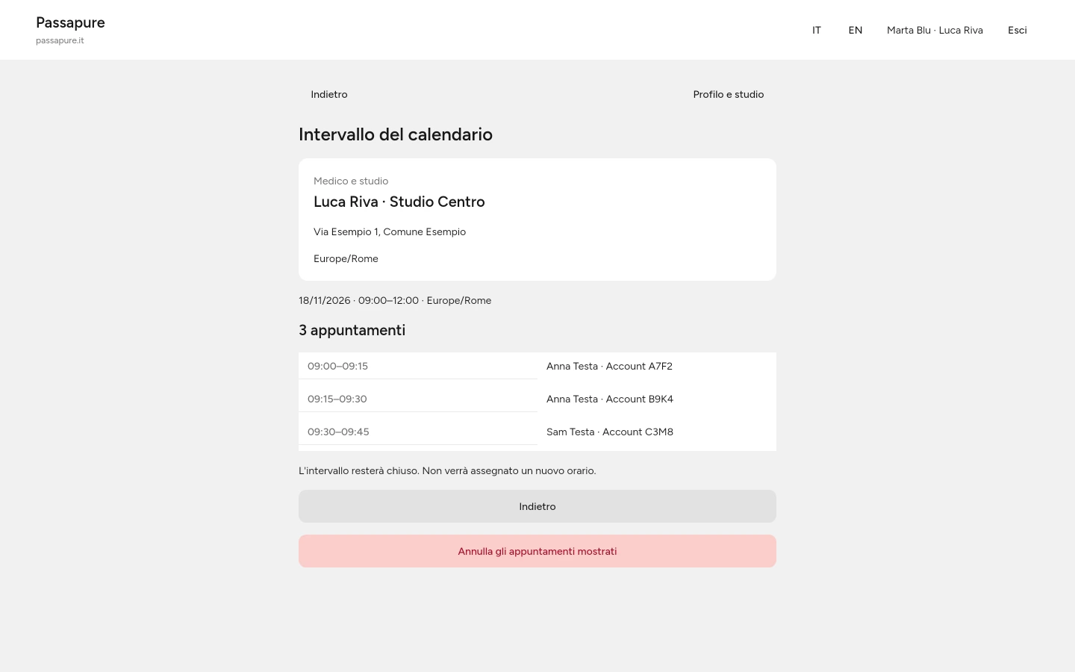Viewport: 1075px width, 672px height.
Task: Click the Intervallo del calendario title
Action: tap(396, 134)
